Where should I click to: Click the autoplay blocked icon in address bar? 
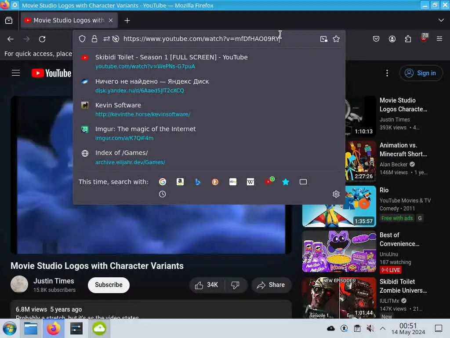116,39
